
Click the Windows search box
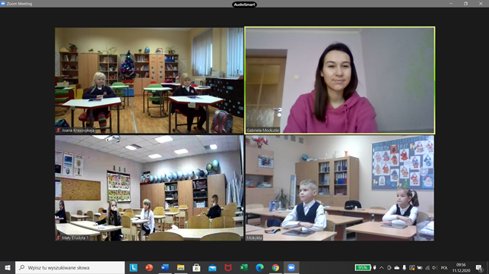click(70, 267)
